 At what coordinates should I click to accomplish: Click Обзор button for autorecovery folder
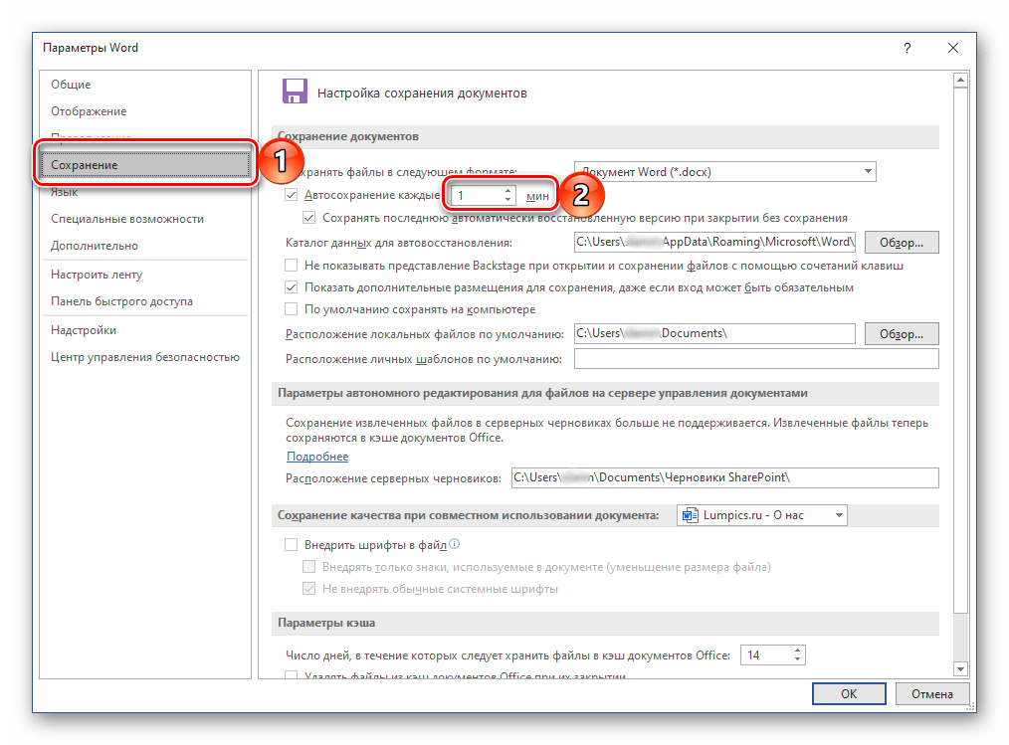pyautogui.click(x=902, y=243)
